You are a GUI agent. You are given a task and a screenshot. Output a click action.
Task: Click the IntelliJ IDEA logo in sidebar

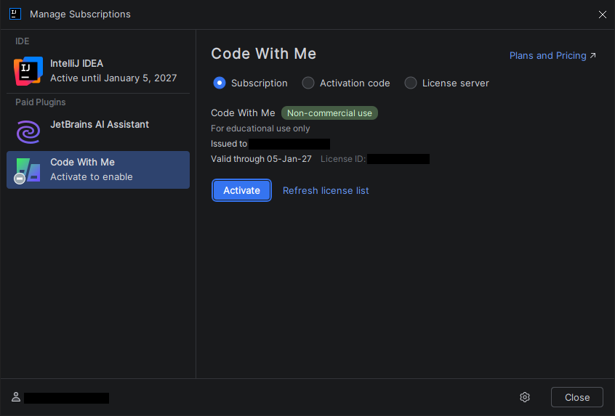point(28,70)
